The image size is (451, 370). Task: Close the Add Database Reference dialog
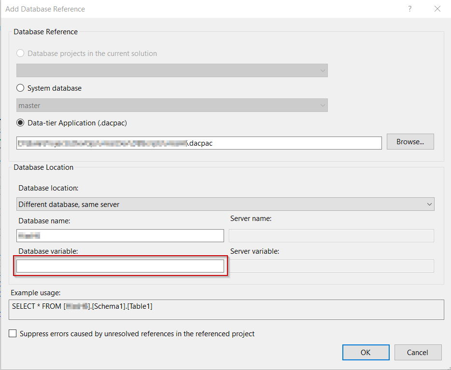click(x=437, y=9)
